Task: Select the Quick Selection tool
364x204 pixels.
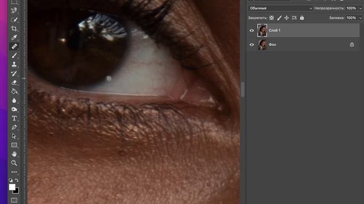Action: tap(14, 20)
